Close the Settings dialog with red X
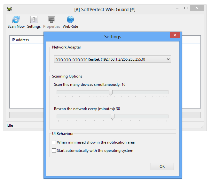 pyautogui.click(x=175, y=35)
